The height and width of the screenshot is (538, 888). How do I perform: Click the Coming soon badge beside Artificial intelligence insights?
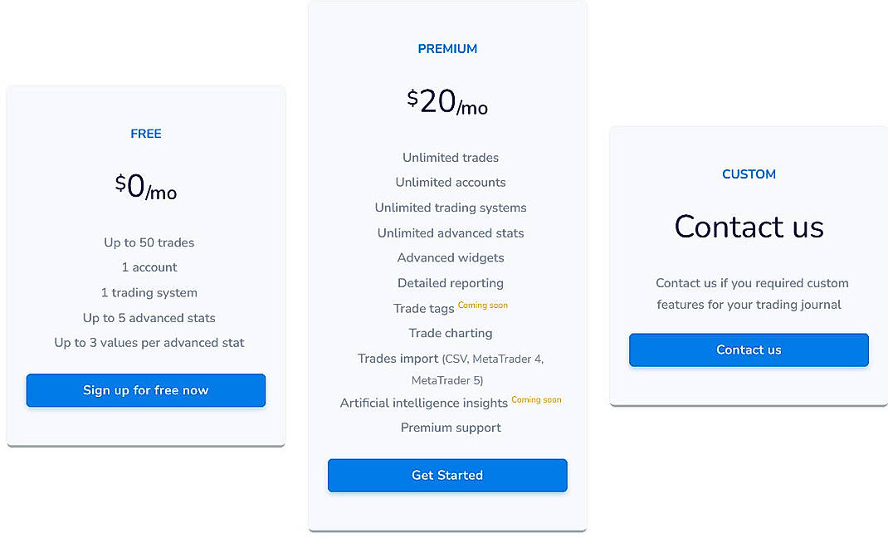tap(535, 399)
